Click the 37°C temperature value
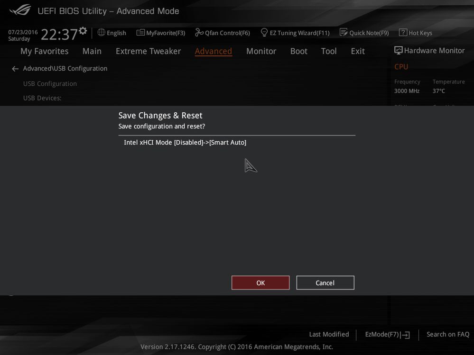Image resolution: width=474 pixels, height=355 pixels. 438,91
